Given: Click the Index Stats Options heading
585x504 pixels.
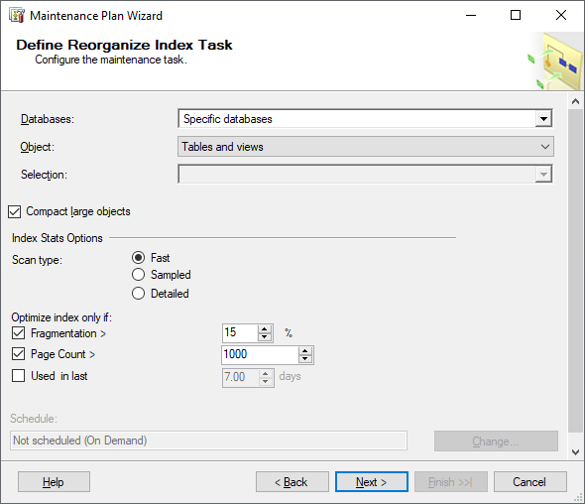Looking at the screenshot, I should [x=58, y=238].
